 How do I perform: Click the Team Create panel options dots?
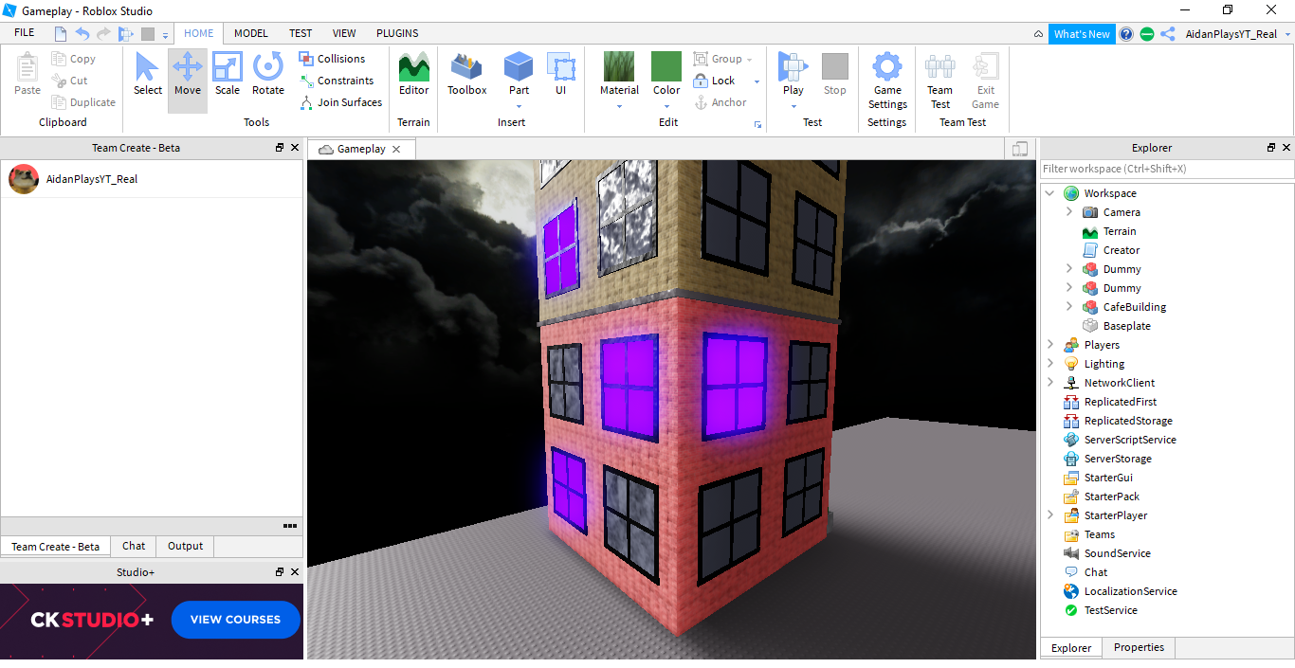click(290, 526)
